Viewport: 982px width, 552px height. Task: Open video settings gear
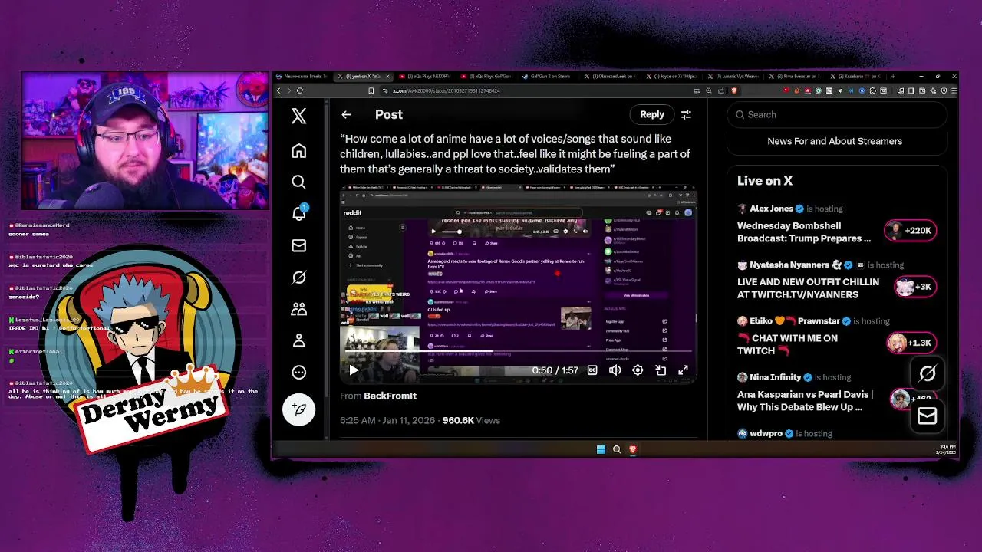click(638, 370)
